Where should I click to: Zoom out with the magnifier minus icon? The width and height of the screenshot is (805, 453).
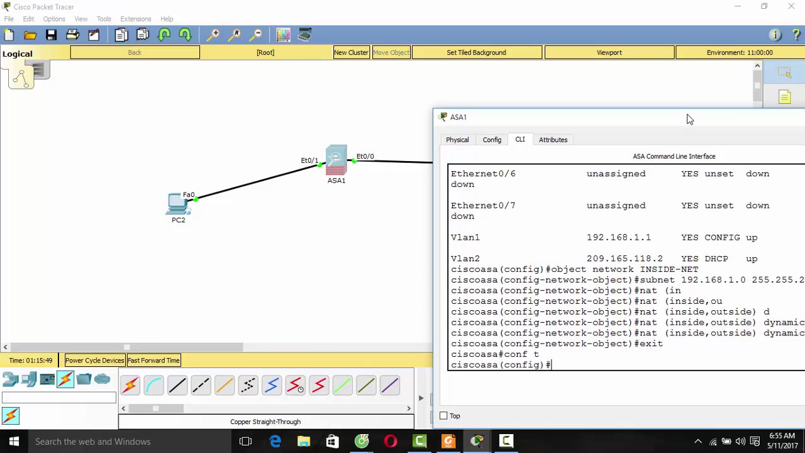[256, 35]
